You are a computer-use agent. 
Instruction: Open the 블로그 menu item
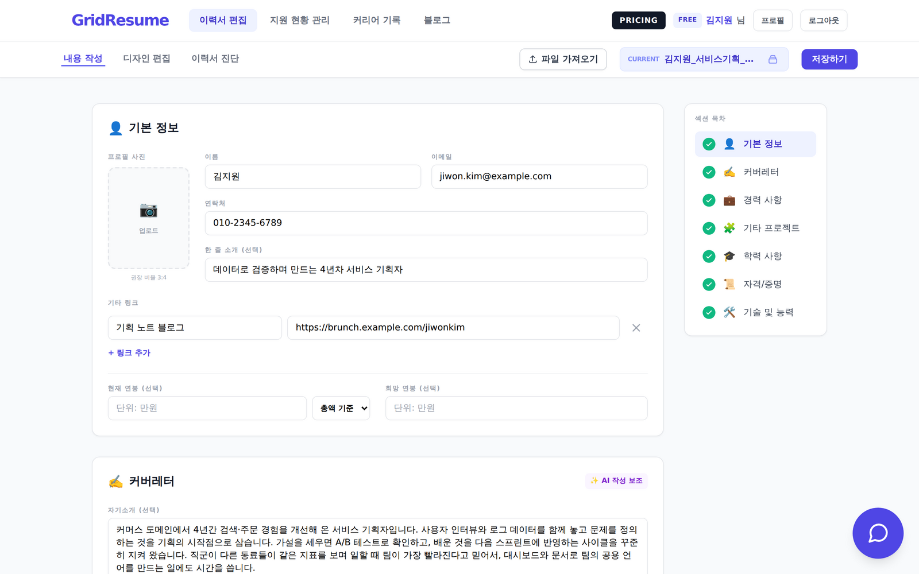437,20
